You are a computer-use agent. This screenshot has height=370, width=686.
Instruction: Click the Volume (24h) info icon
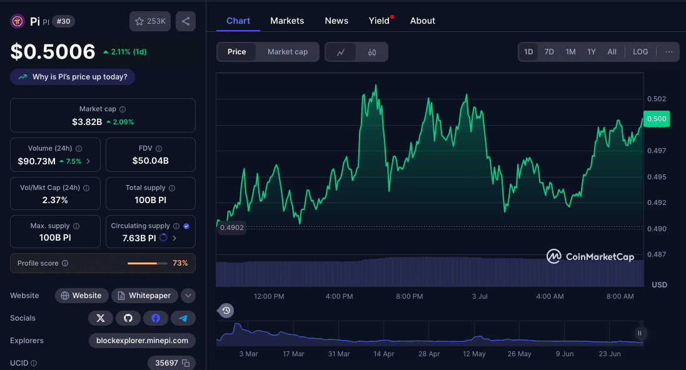point(79,149)
